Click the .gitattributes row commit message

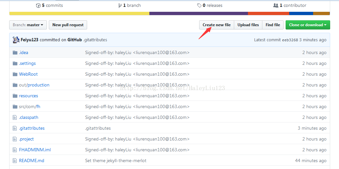point(98,128)
